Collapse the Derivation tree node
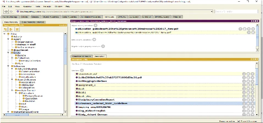Screen dimensions: 263x123 16,93
